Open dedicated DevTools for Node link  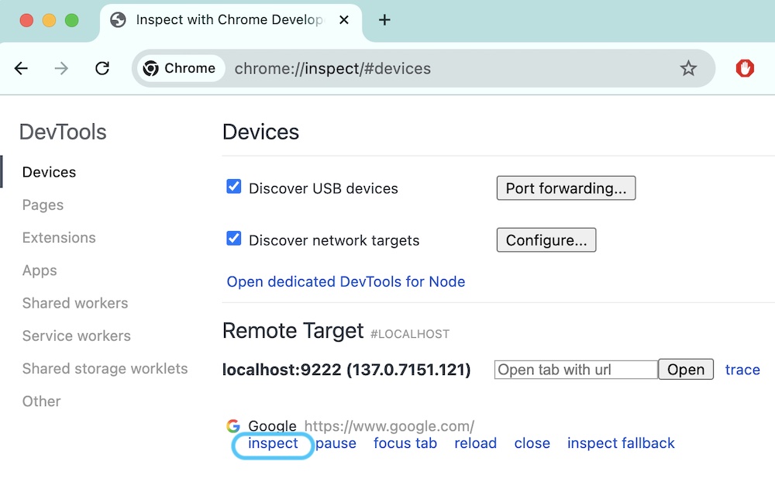[346, 282]
